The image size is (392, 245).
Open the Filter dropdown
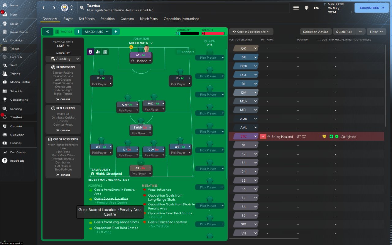pyautogui.click(x=376, y=32)
